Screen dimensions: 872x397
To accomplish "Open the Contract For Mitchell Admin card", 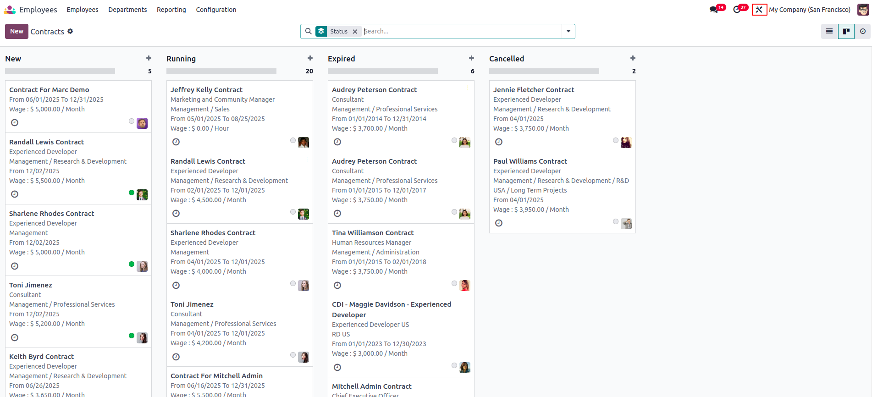I will pos(240,382).
